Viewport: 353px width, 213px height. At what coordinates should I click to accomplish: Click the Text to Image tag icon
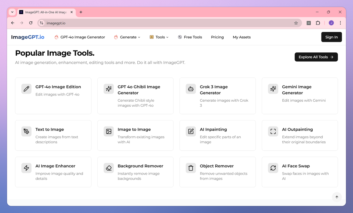point(26,131)
